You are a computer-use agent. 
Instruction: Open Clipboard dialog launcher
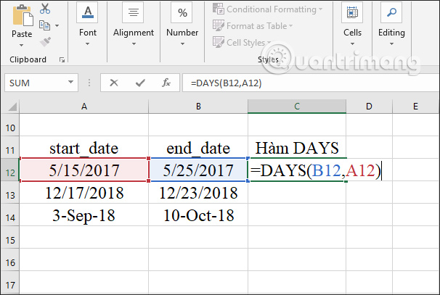tap(62, 59)
